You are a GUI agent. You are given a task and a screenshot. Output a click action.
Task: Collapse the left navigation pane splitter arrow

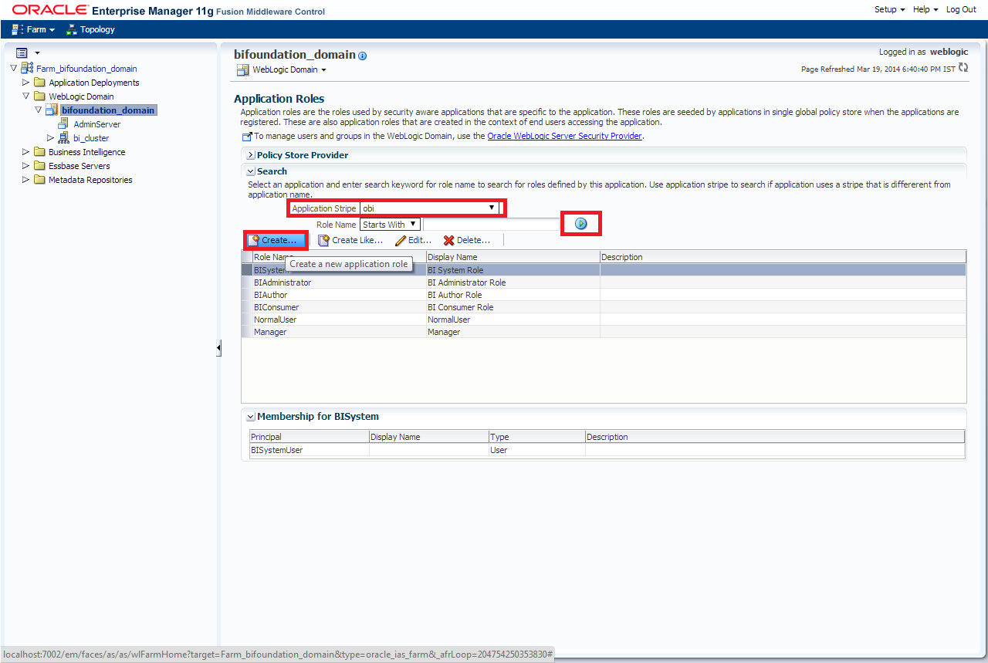(x=218, y=348)
